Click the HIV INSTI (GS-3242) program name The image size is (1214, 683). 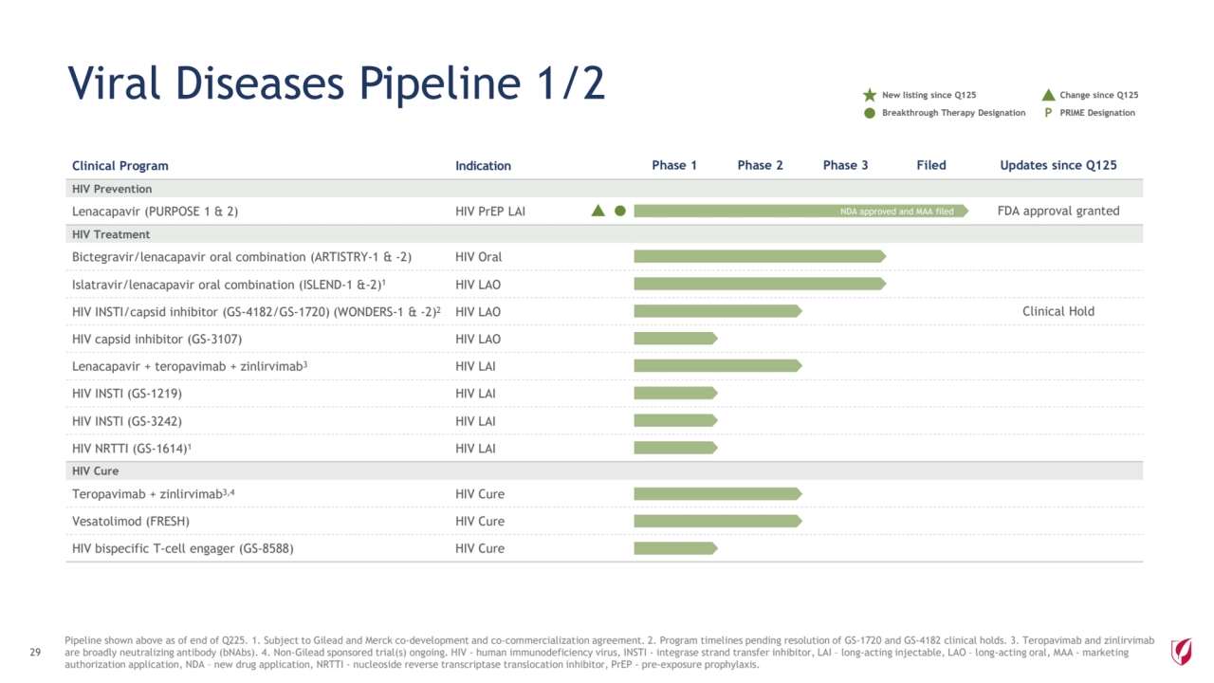click(x=127, y=421)
